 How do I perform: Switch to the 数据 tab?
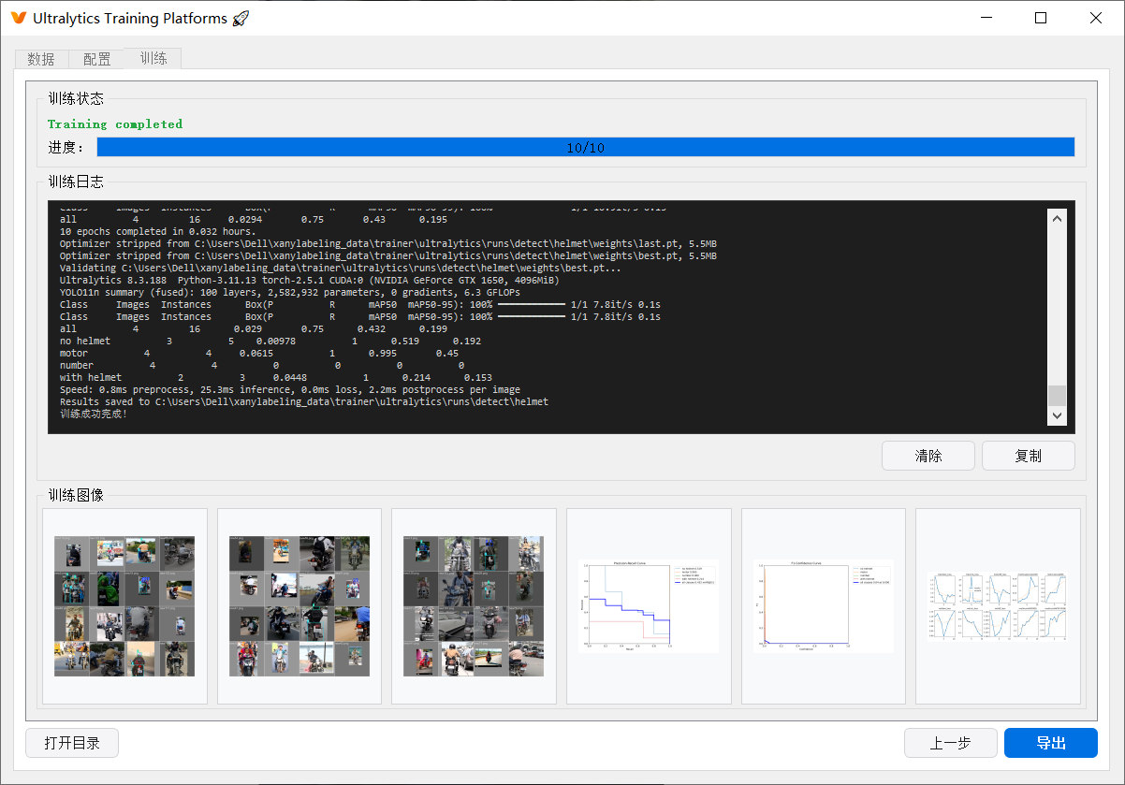(x=41, y=59)
